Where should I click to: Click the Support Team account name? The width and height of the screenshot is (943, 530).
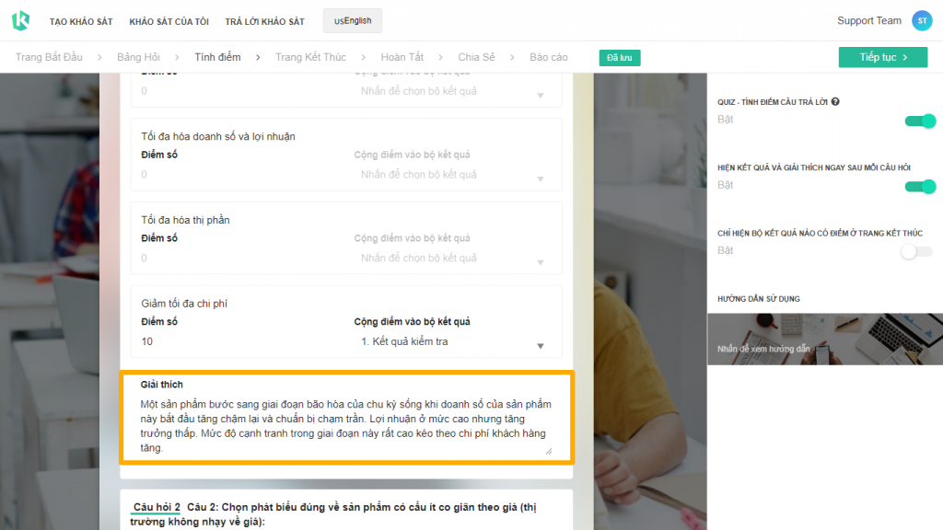coord(869,21)
